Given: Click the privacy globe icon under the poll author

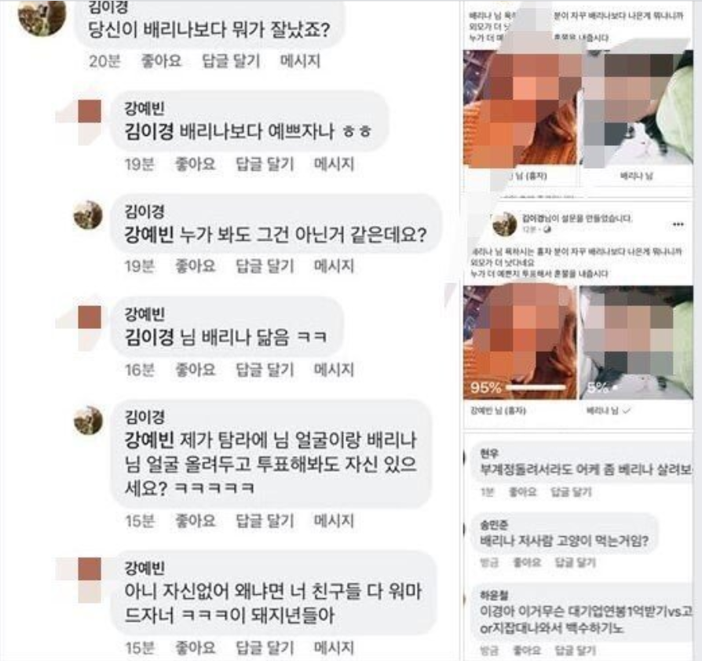Looking at the screenshot, I should pos(547,229).
